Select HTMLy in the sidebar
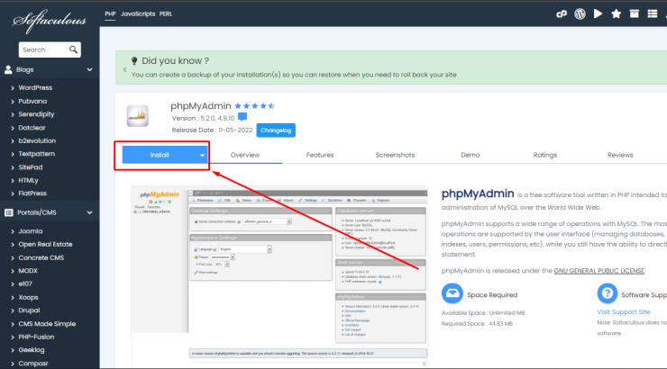 point(28,181)
